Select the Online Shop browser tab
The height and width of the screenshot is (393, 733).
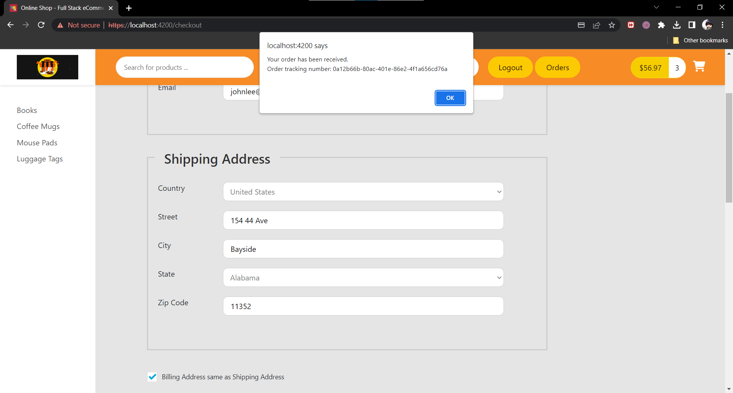[57, 8]
